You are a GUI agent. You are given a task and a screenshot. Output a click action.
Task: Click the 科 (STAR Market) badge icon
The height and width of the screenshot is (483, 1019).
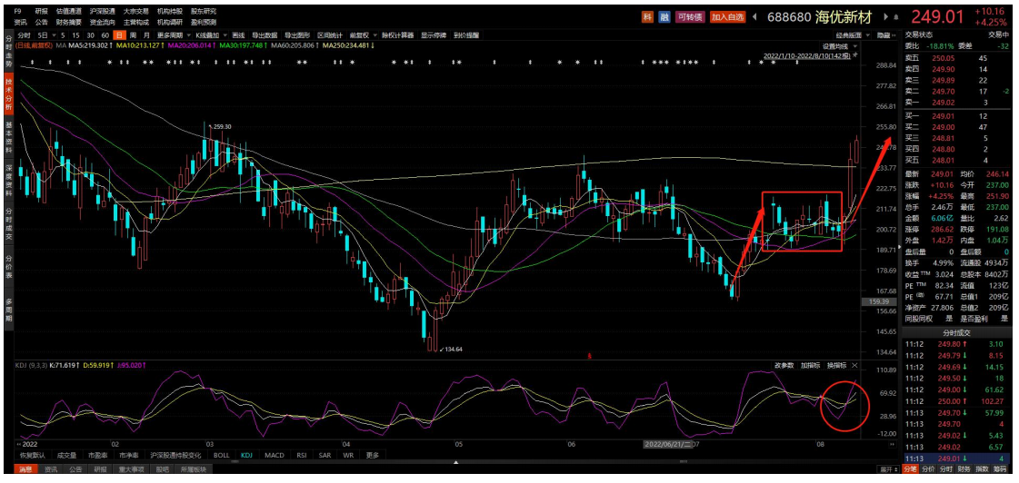click(647, 16)
